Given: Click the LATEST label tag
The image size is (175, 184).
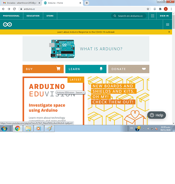Looking at the screenshot, I should pyautogui.click(x=76, y=79).
